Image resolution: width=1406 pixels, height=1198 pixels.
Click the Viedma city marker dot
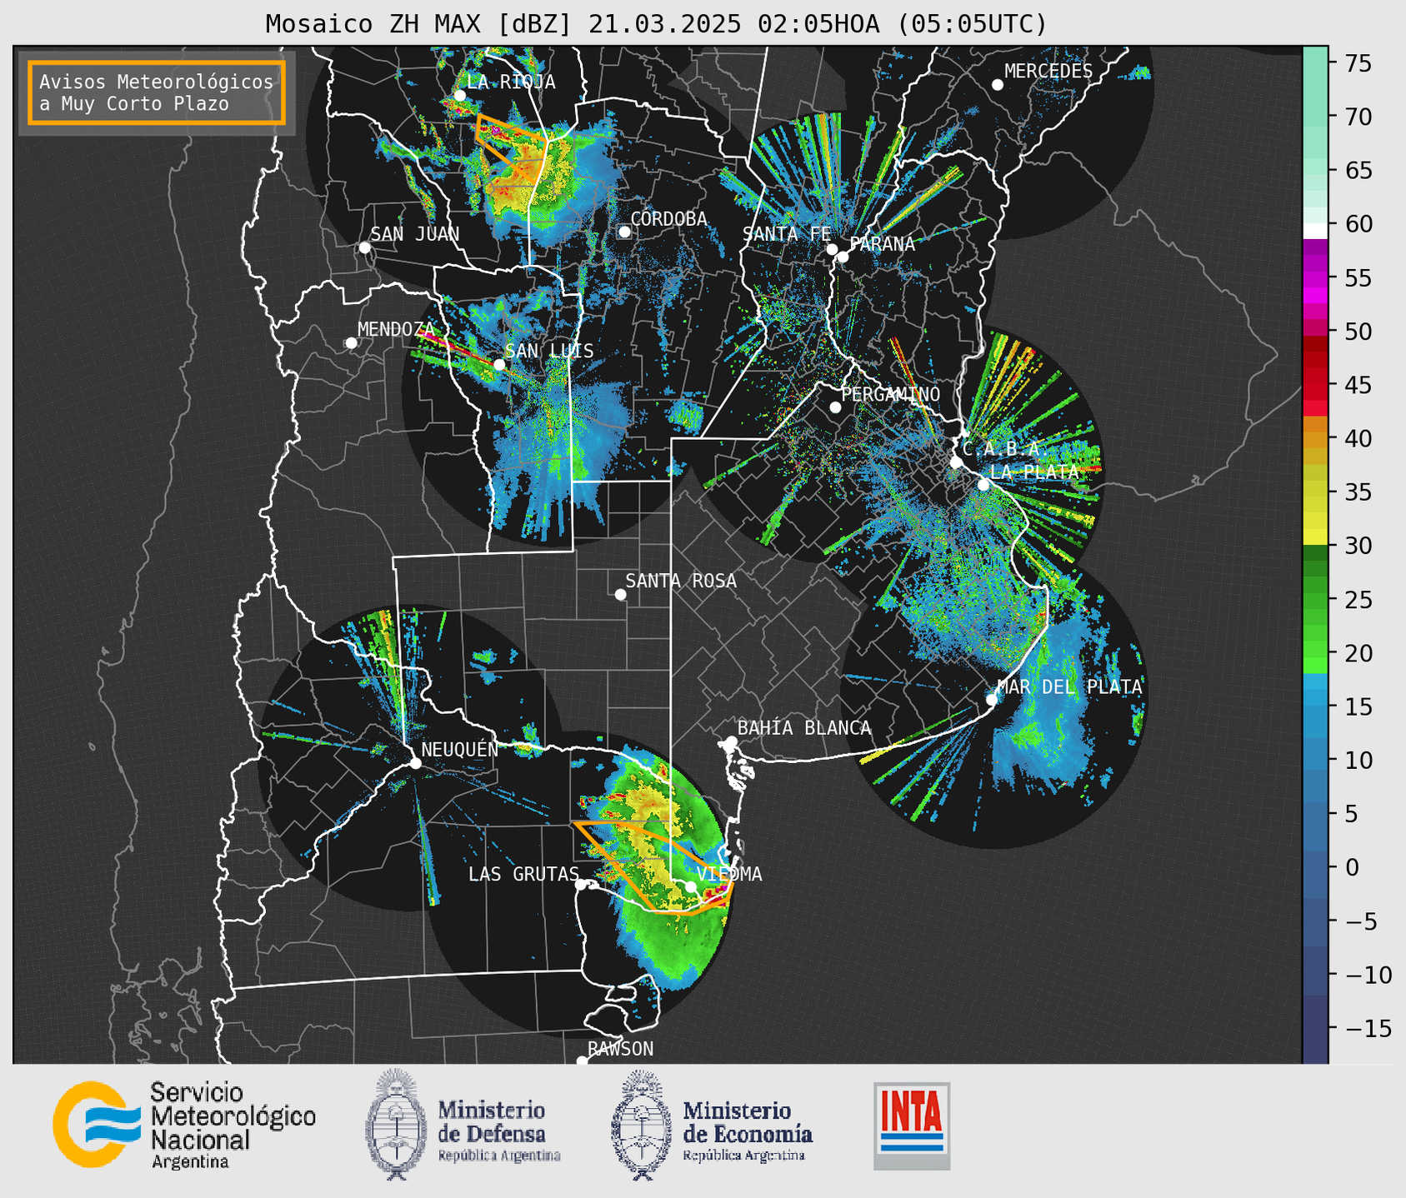pos(691,887)
